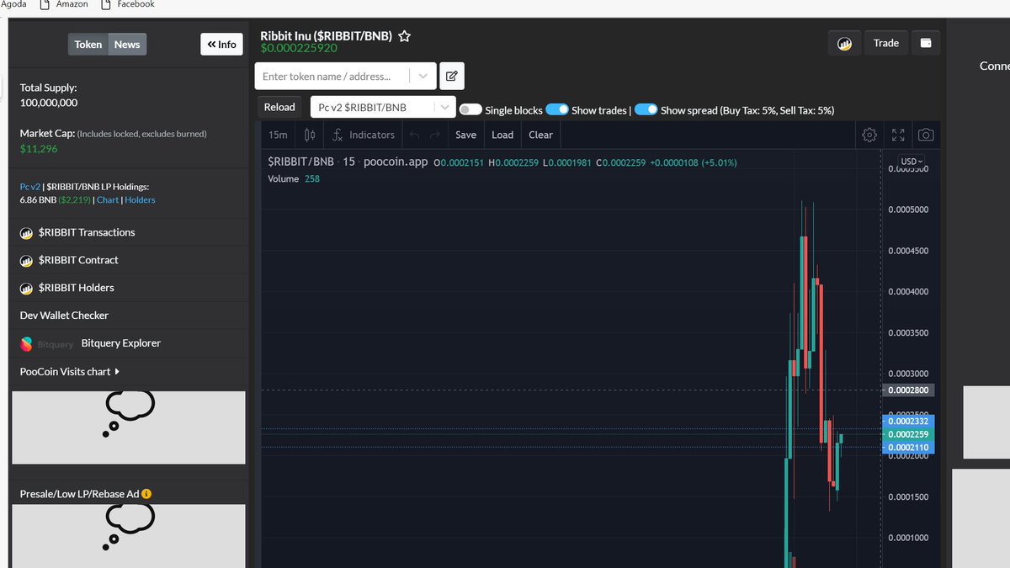Open Dev Wallet Checker
Viewport: 1010px width, 568px height.
(x=64, y=316)
